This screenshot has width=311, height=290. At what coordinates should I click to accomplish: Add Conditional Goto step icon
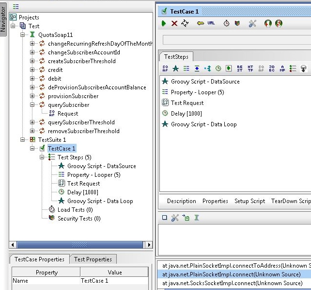(208, 68)
